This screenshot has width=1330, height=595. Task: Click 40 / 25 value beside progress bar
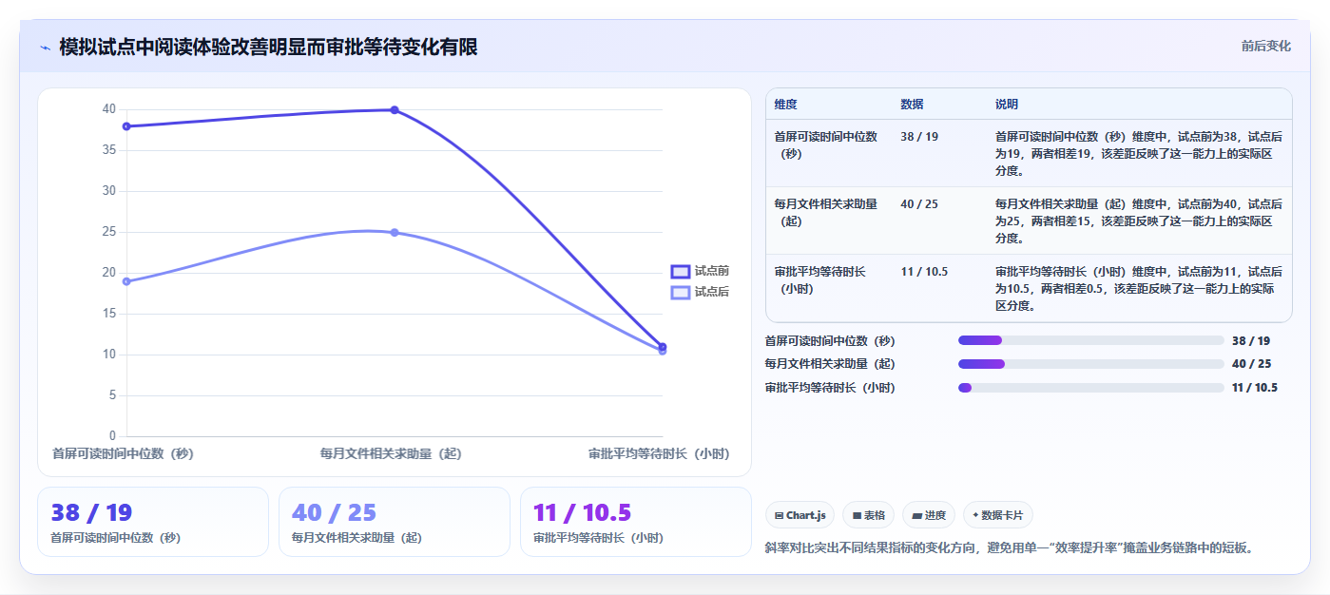pos(1251,364)
